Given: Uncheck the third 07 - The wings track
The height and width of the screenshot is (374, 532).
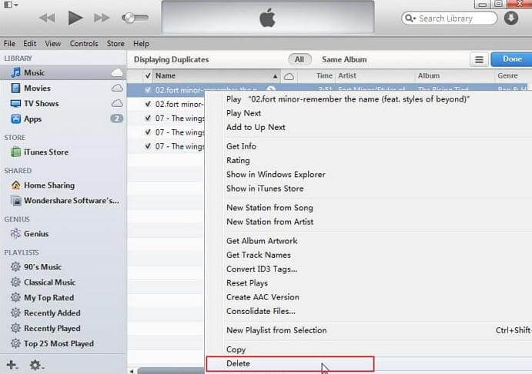Looking at the screenshot, I should (x=148, y=146).
